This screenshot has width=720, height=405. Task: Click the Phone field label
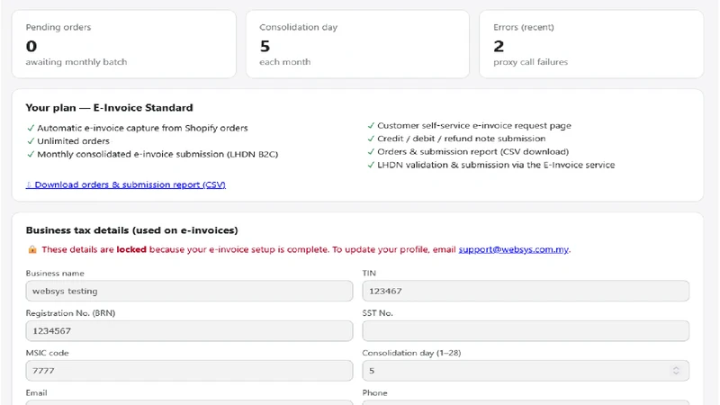pos(374,393)
